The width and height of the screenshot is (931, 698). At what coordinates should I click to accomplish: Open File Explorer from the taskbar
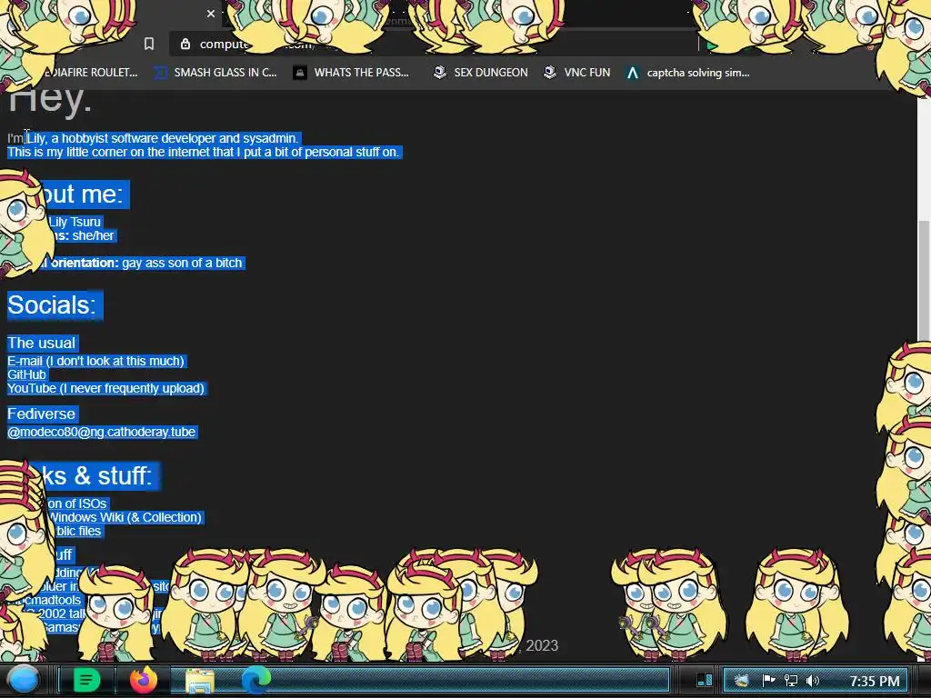[x=200, y=681]
